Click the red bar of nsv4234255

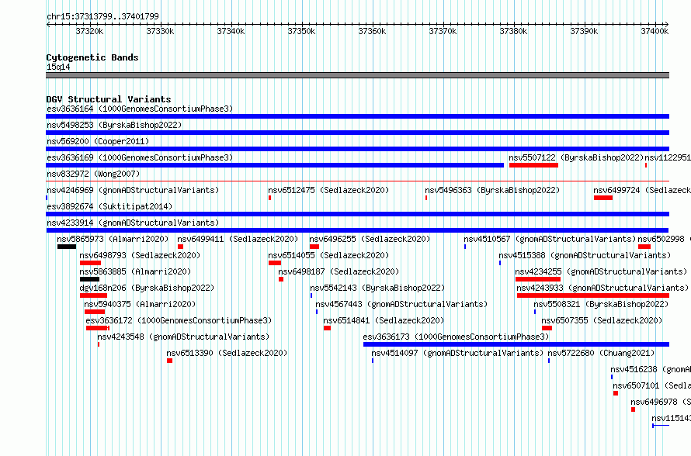point(538,279)
